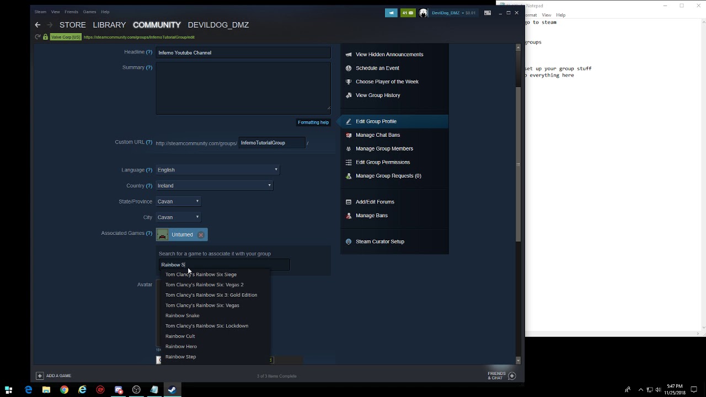Click the Edit Group Permissions list icon
Screen dimensions: 706x397
point(348,162)
